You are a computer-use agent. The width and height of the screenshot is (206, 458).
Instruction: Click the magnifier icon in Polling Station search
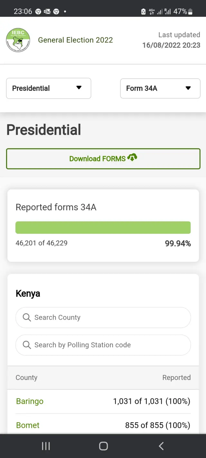point(27,345)
